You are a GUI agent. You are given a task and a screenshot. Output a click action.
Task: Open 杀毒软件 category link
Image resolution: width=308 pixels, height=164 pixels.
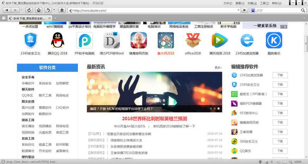click(28, 83)
